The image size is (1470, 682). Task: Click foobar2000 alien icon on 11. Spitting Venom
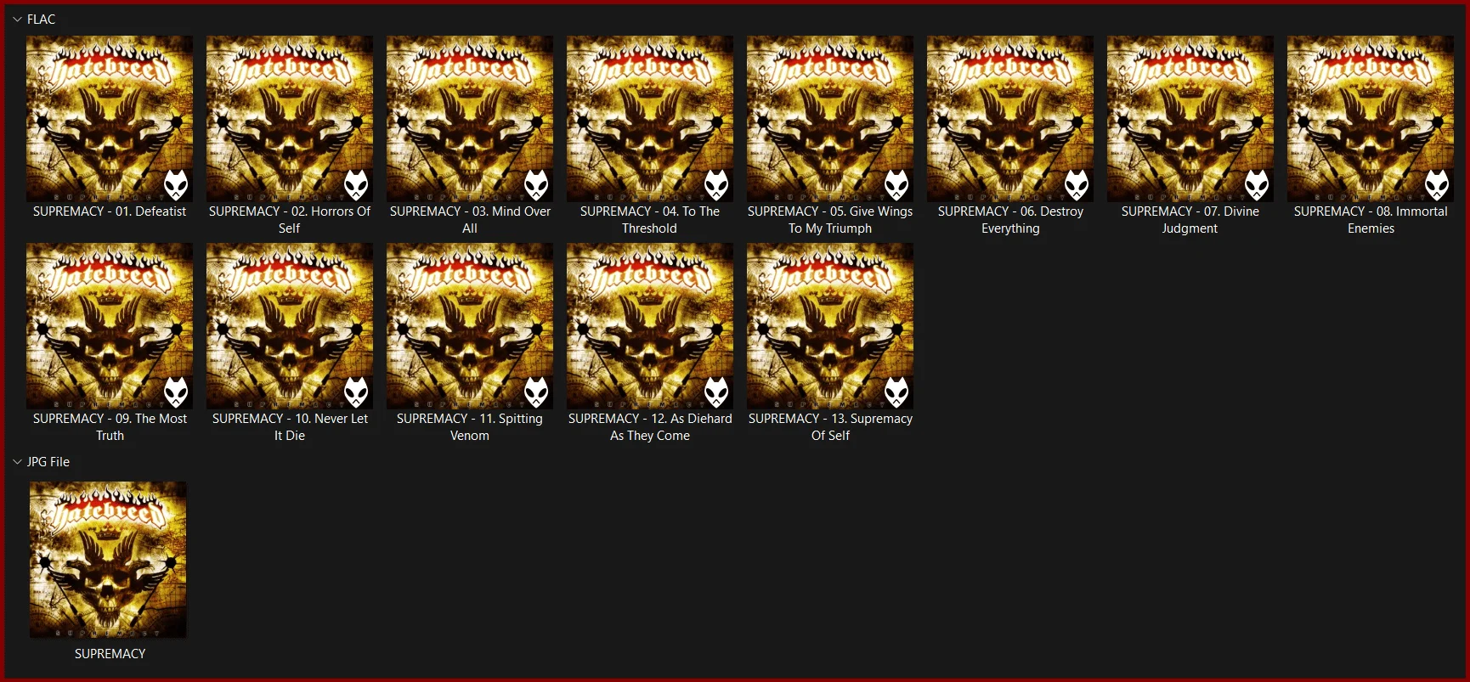tap(536, 392)
